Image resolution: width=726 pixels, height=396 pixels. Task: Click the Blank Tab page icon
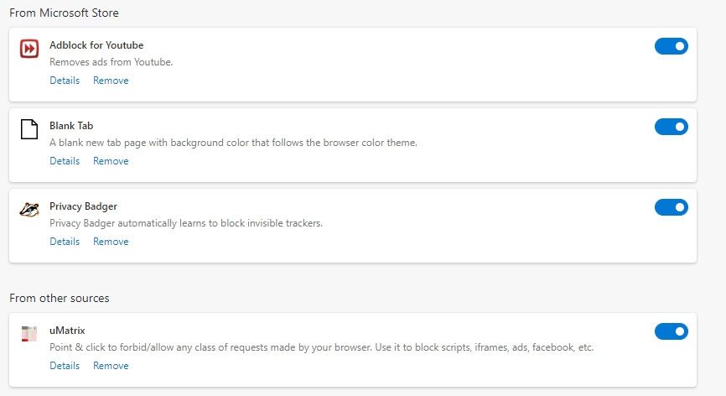(29, 130)
